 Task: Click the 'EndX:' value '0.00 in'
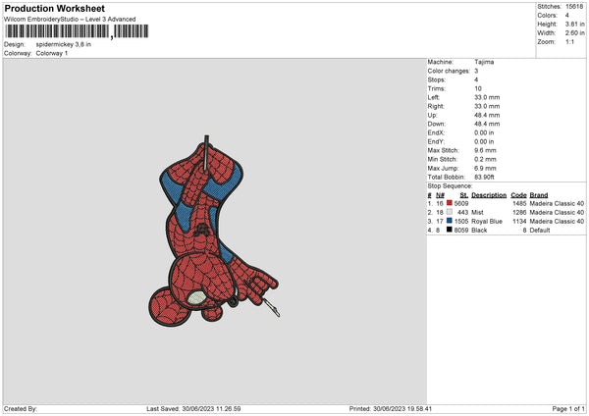(484, 132)
